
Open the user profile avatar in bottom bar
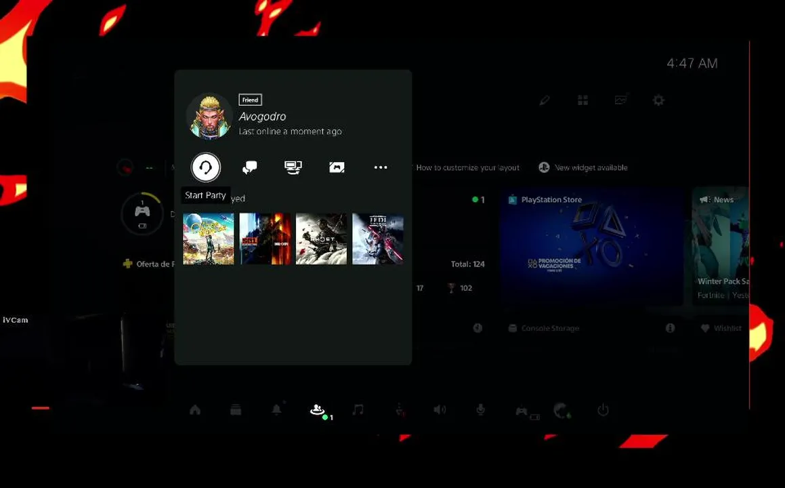pos(562,411)
